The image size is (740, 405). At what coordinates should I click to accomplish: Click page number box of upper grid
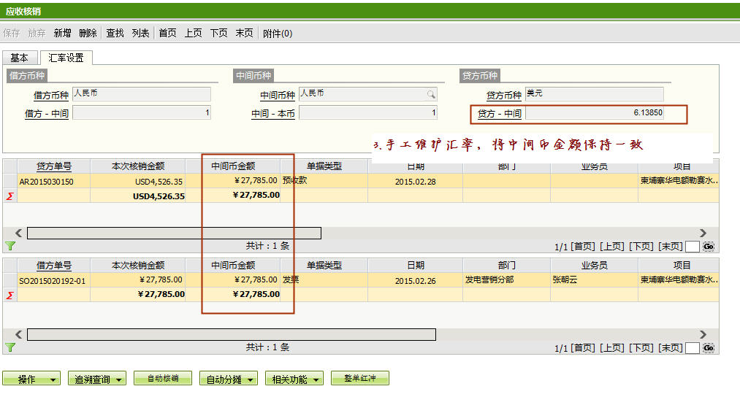click(692, 247)
